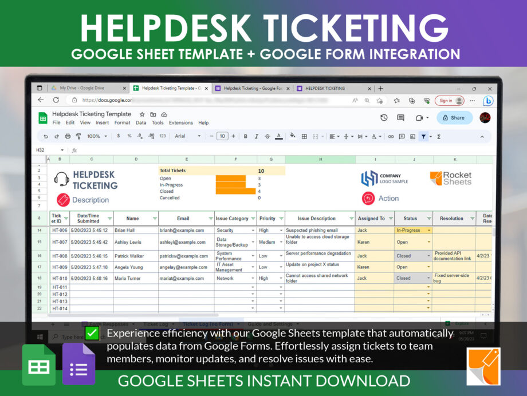Switch to HELPDESK TICKETING browser tab
This screenshot has width=527, height=396.
[334, 88]
